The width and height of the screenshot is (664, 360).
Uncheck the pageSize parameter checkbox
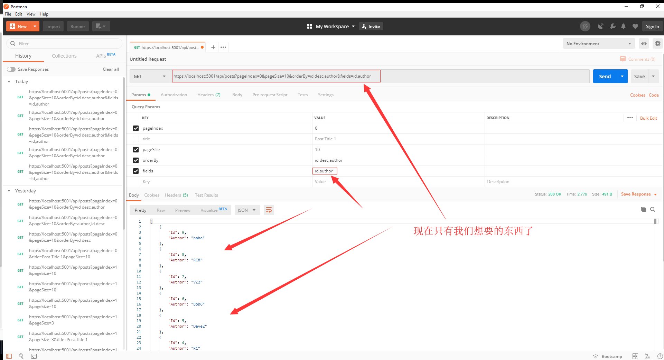click(x=136, y=150)
